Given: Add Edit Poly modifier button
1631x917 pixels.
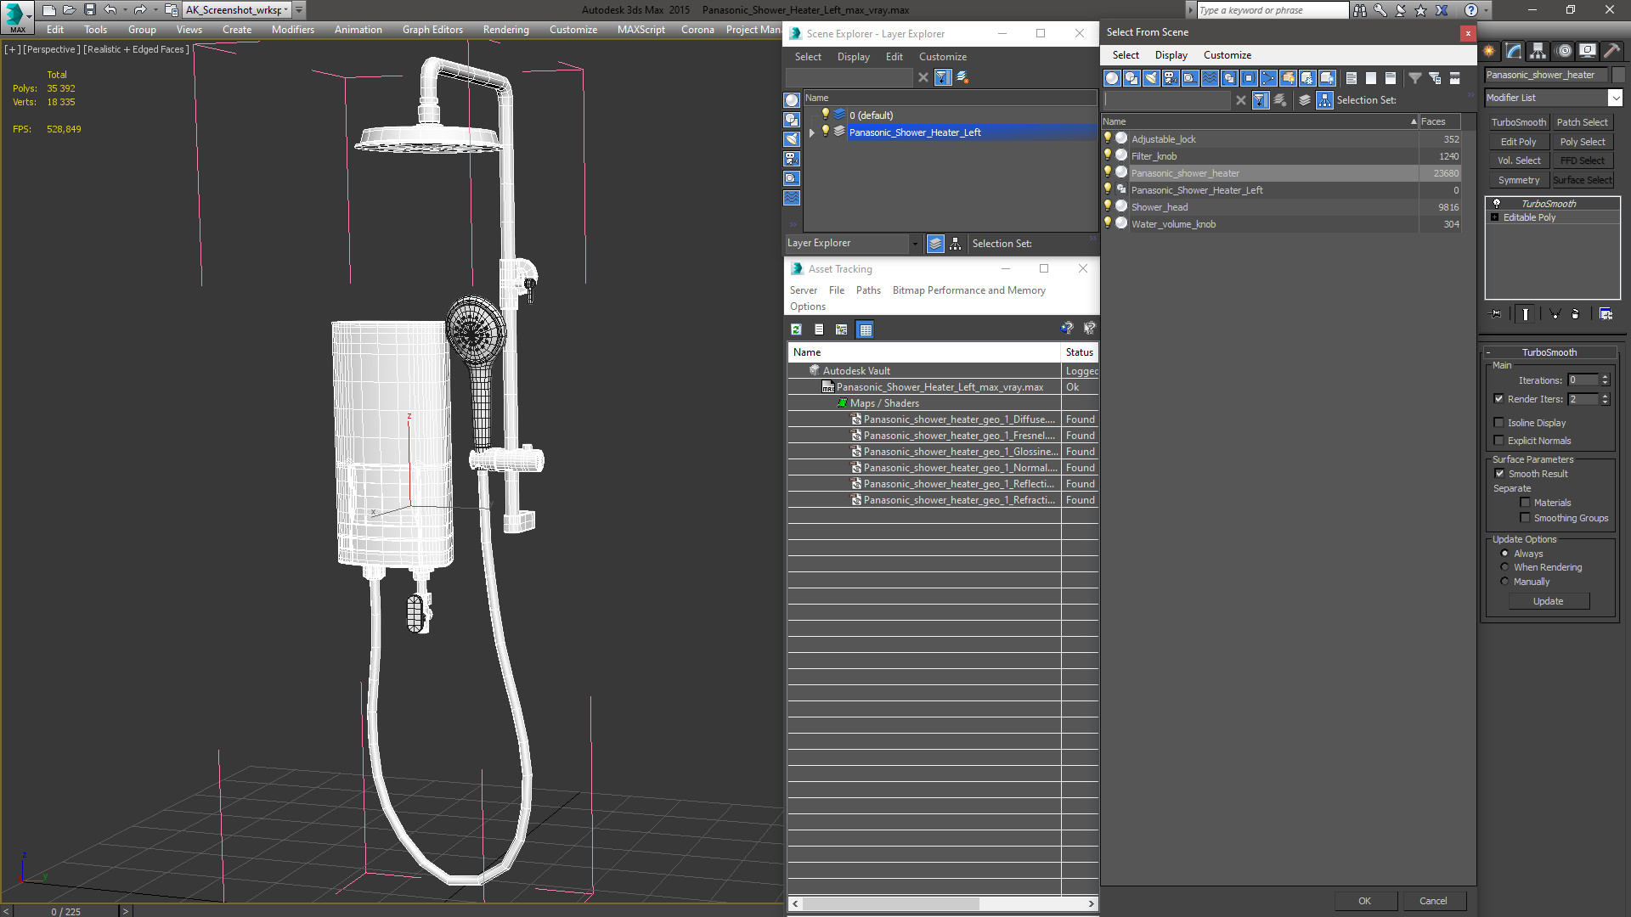Looking at the screenshot, I should 1518,142.
